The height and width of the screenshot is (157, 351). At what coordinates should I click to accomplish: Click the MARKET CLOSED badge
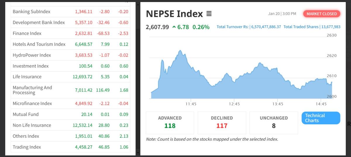tap(321, 14)
